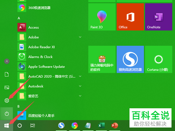Click the Adobe folder icon

(x=22, y=37)
